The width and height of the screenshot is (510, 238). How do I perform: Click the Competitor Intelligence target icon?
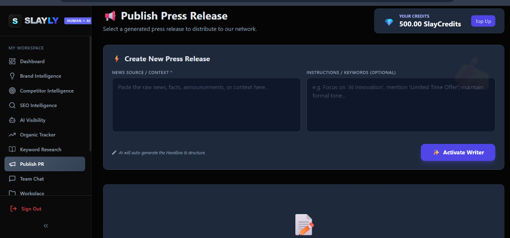tap(12, 91)
